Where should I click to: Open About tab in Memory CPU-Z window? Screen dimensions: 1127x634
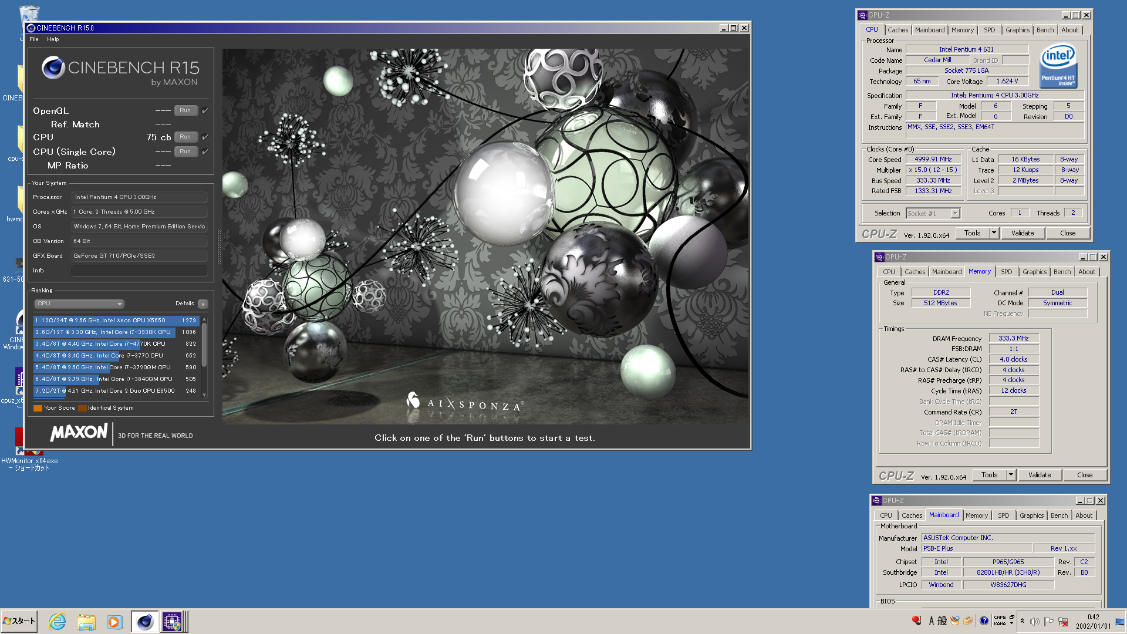(1086, 272)
